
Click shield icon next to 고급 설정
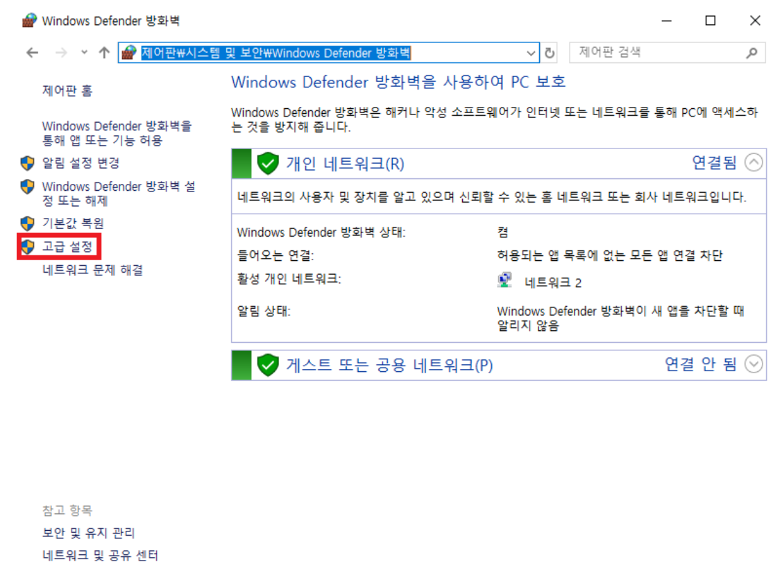coord(28,246)
